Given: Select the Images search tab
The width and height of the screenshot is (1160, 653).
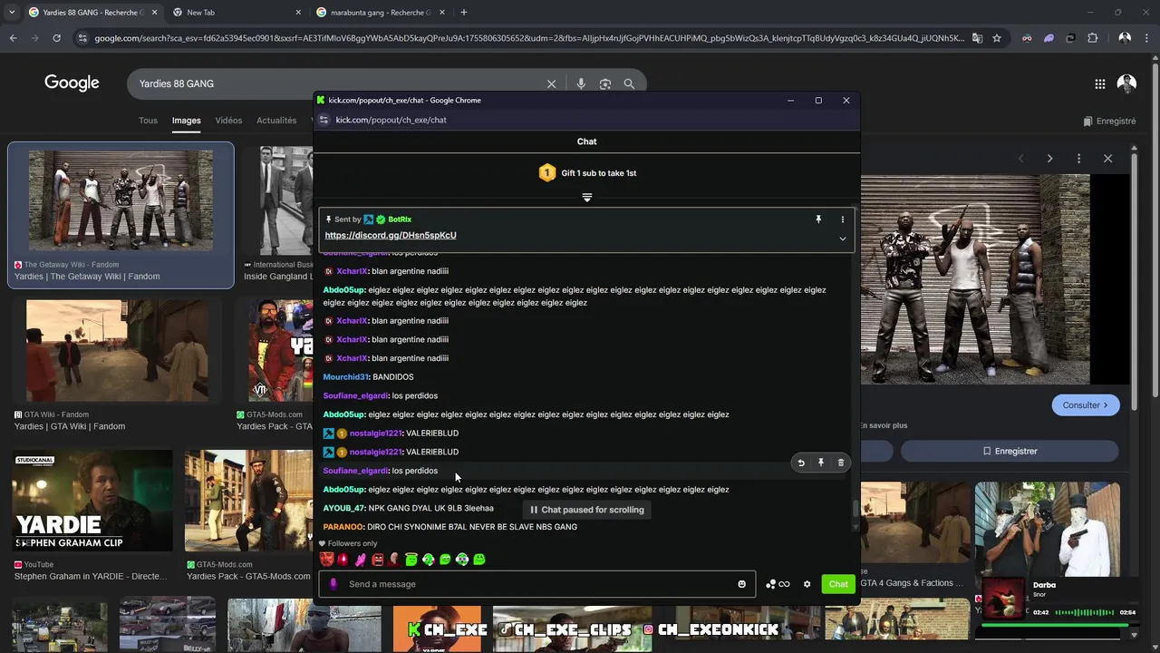Looking at the screenshot, I should pos(186,121).
